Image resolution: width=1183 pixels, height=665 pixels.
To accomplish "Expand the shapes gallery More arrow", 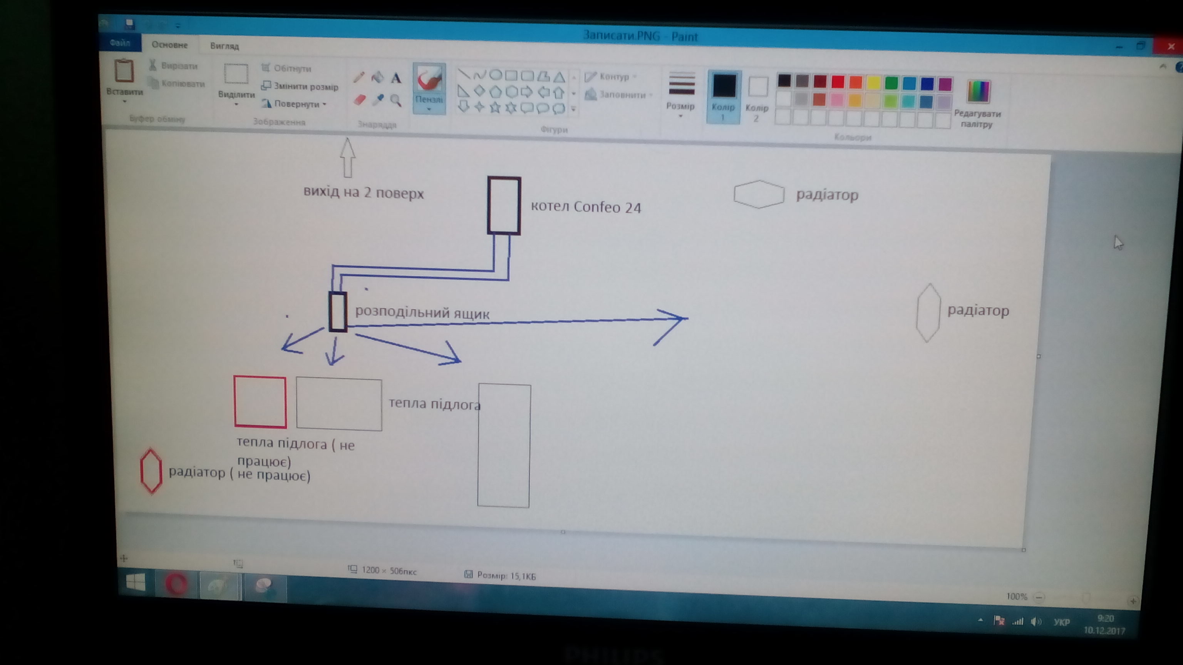I will pos(573,109).
